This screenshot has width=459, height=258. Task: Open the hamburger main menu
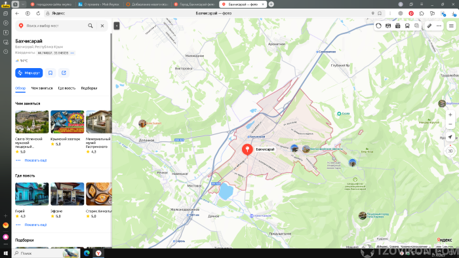tap(451, 26)
